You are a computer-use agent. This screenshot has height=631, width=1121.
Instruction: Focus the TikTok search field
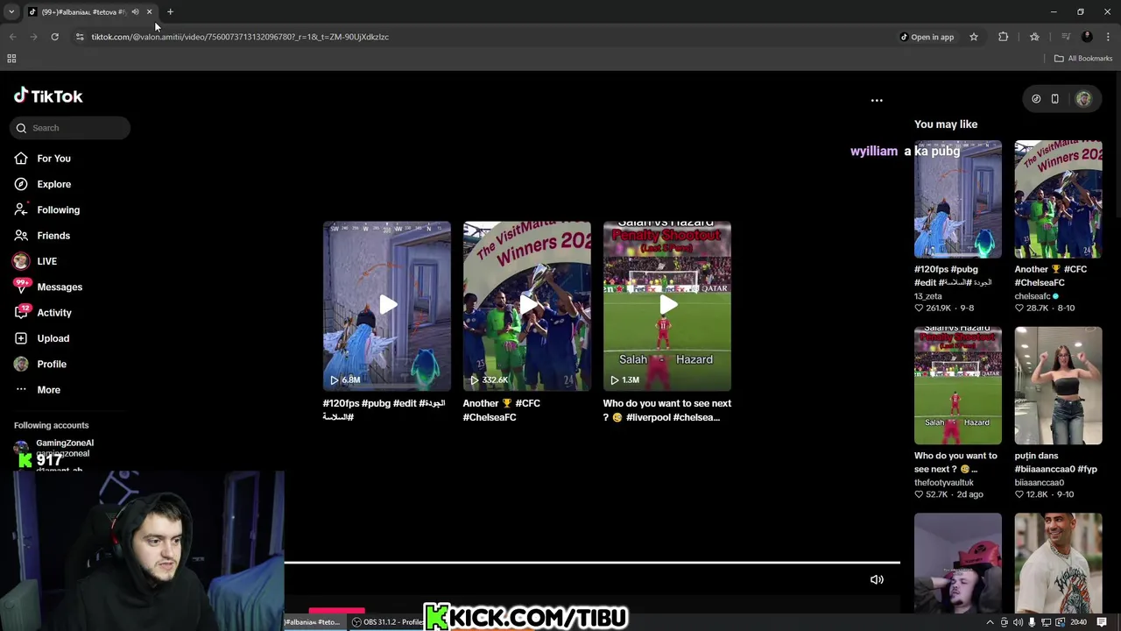(70, 128)
